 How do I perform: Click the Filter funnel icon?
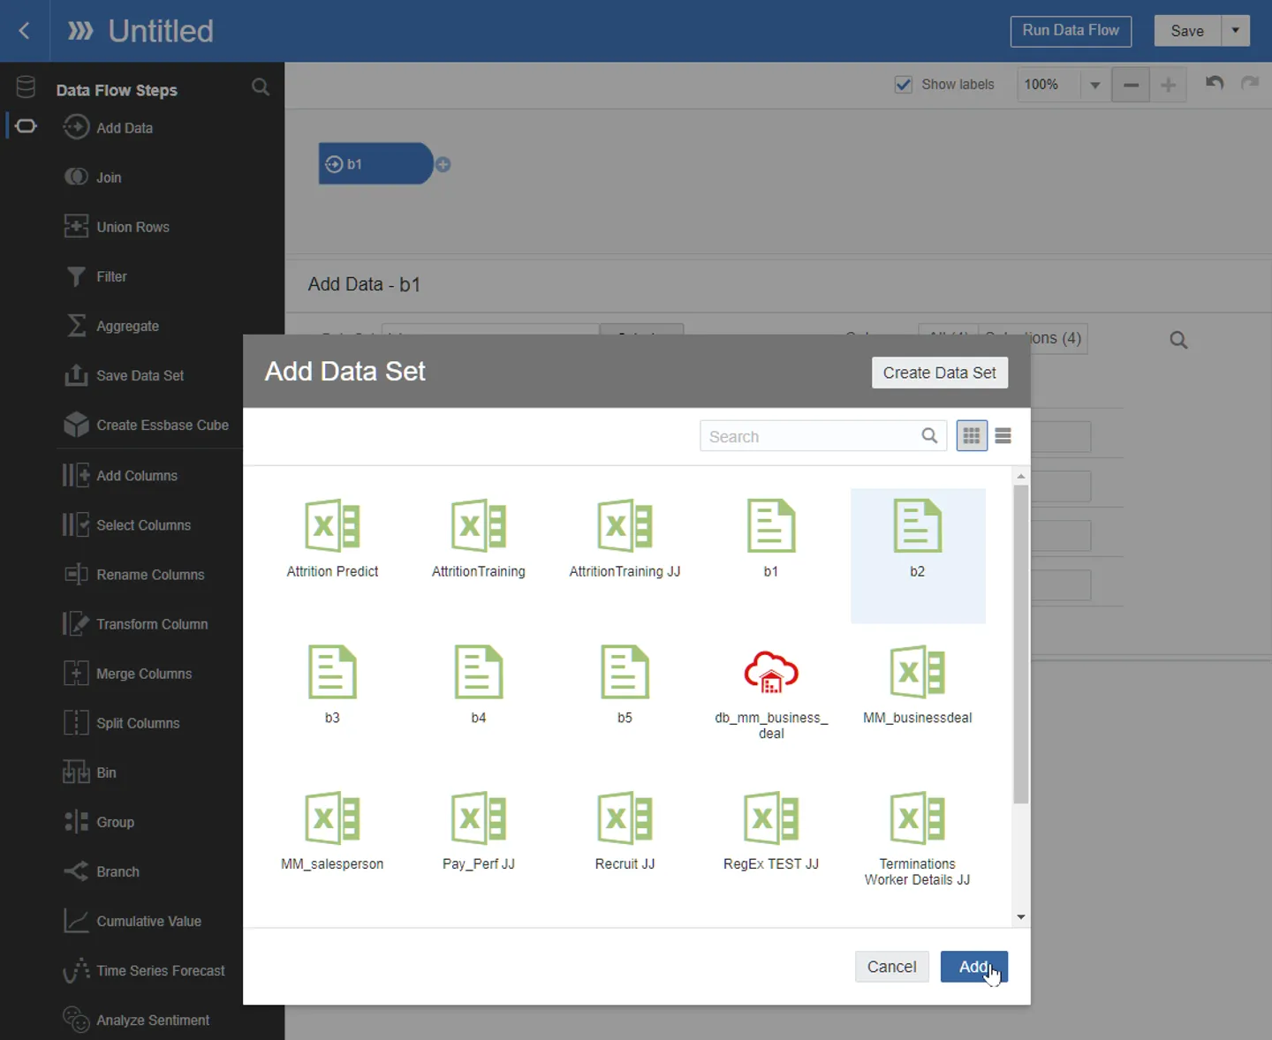click(76, 276)
